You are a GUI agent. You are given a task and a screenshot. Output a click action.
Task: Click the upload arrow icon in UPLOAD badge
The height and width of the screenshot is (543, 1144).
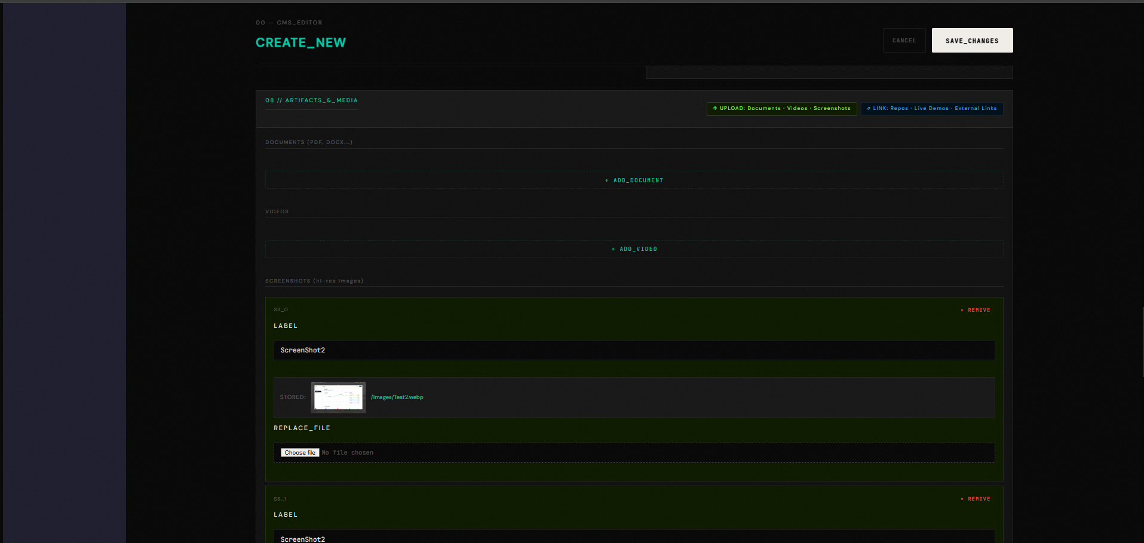(715, 108)
